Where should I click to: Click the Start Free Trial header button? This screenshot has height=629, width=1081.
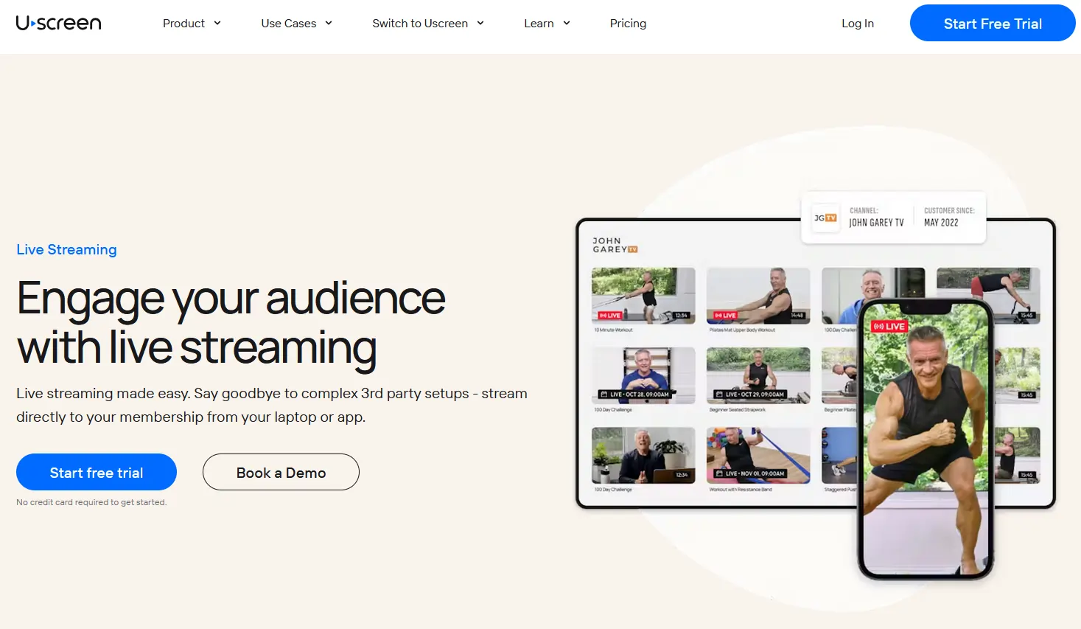[x=992, y=23]
